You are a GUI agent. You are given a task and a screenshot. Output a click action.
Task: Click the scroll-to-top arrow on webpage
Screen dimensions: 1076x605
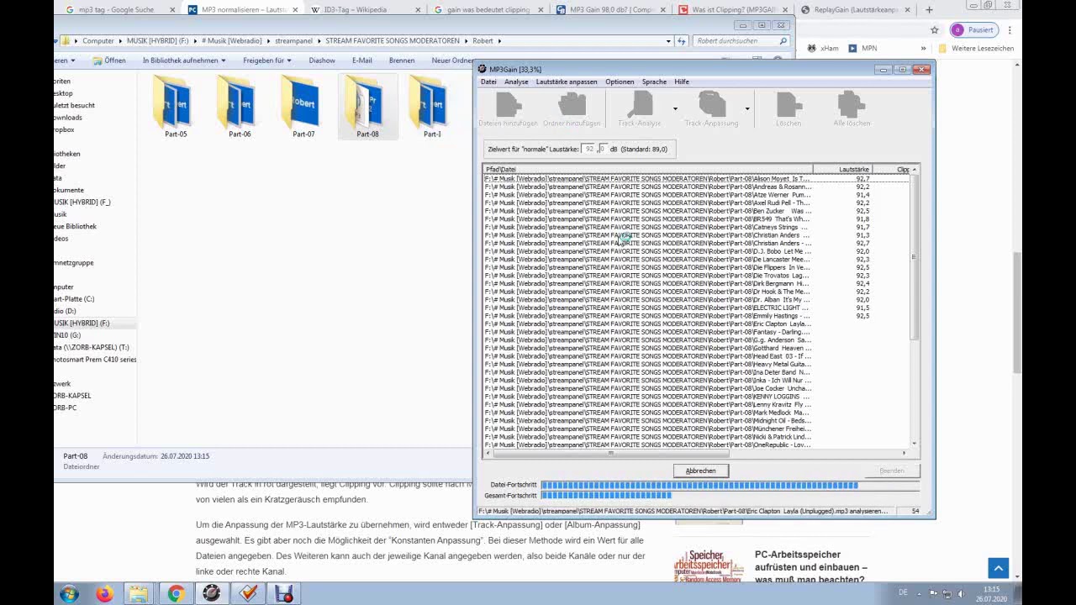coord(998,568)
